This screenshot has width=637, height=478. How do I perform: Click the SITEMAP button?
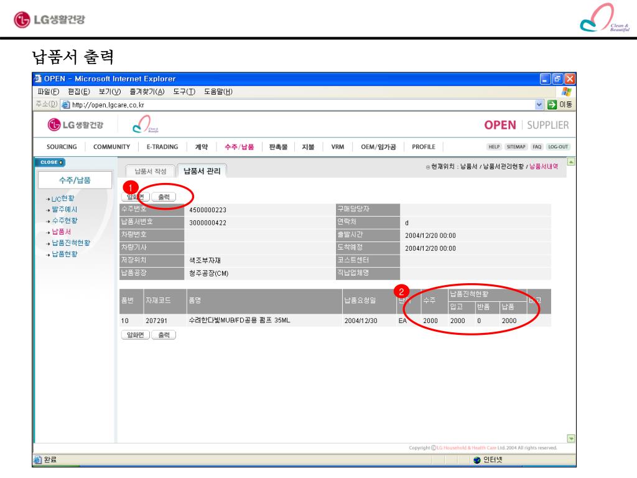coord(516,147)
